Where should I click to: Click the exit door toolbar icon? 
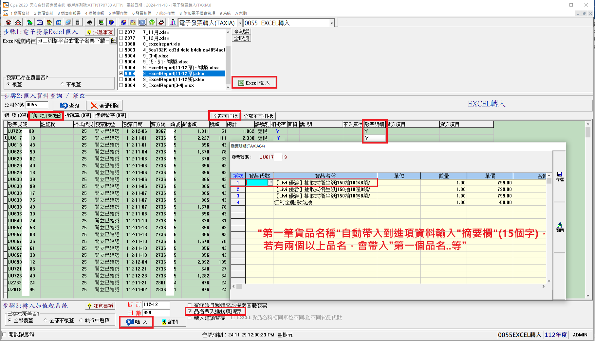pyautogui.click(x=173, y=22)
